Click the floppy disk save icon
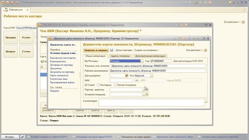 coord(112,50)
